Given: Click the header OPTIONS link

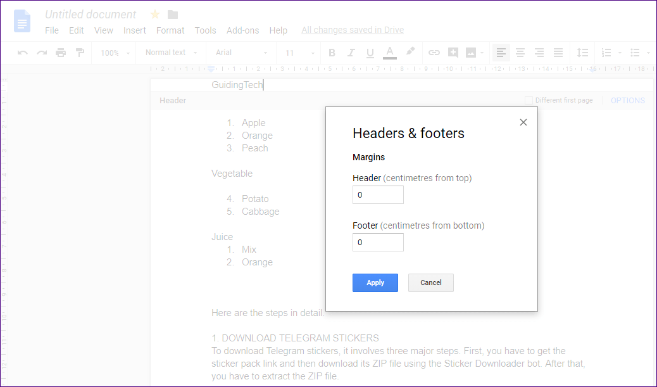Looking at the screenshot, I should 628,101.
